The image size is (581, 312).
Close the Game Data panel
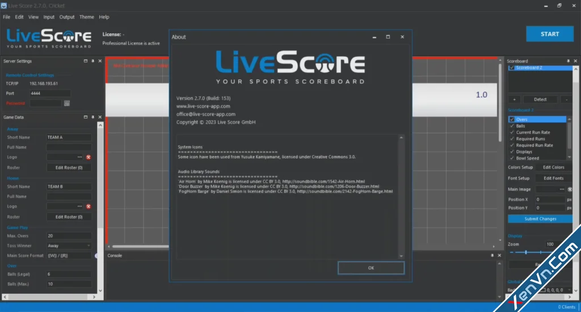100,117
